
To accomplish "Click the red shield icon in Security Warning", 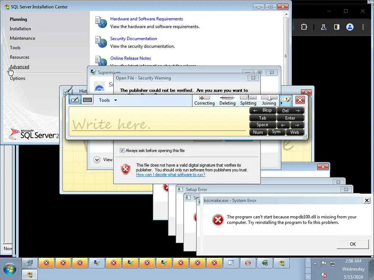I will tap(126, 169).
